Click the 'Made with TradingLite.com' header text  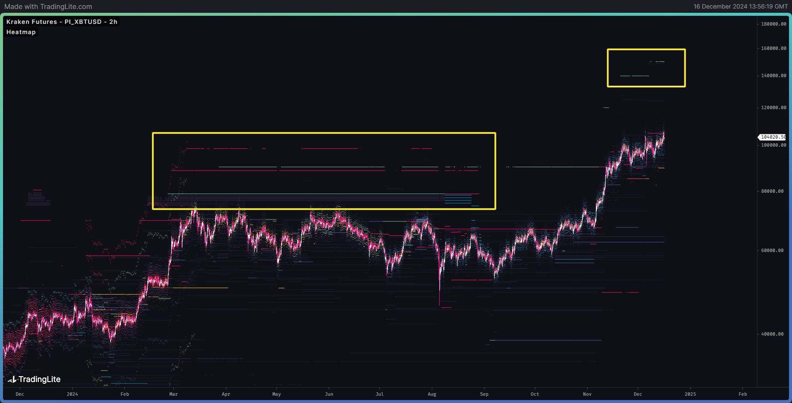[48, 6]
